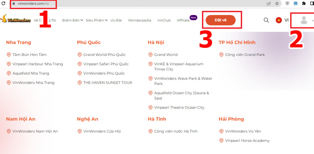314x154 pixels.
Task: Click pin icon beside VinWonders Nam Hội An
Action: [x=9, y=131]
